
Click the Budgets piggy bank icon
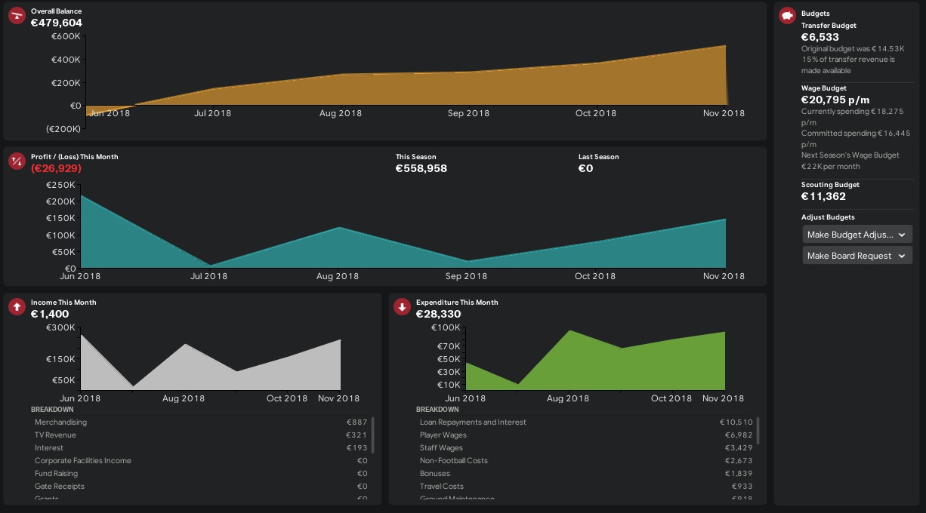(x=787, y=15)
